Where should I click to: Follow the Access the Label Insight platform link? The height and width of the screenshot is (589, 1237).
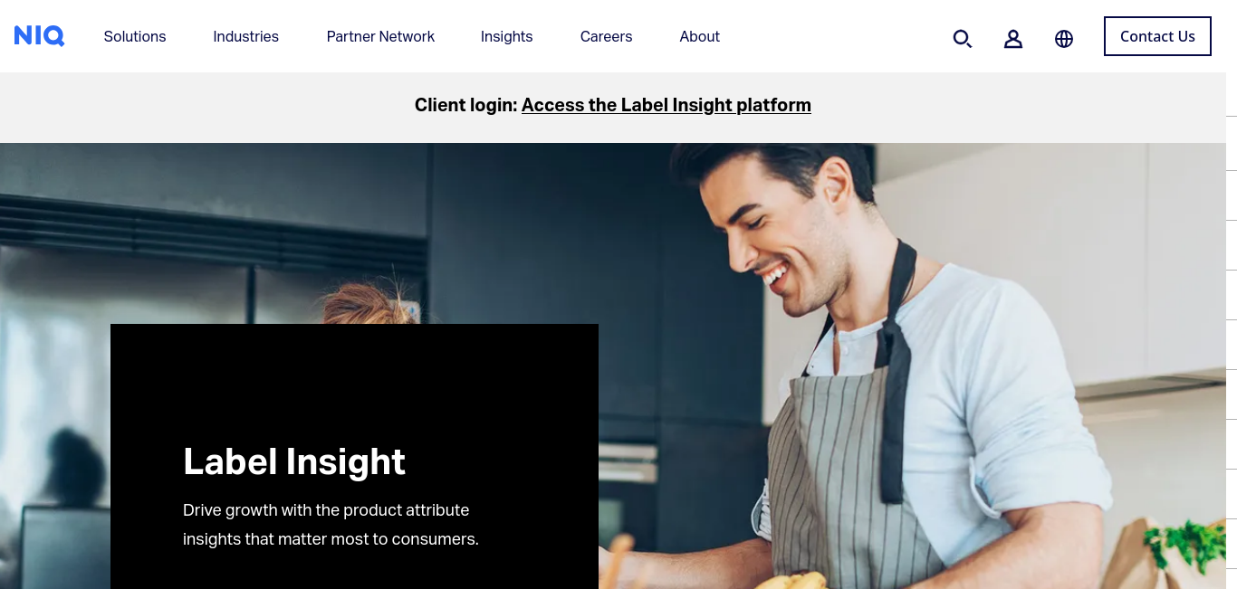(x=666, y=105)
